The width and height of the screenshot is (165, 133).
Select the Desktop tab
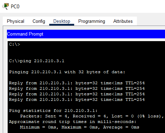click(62, 21)
